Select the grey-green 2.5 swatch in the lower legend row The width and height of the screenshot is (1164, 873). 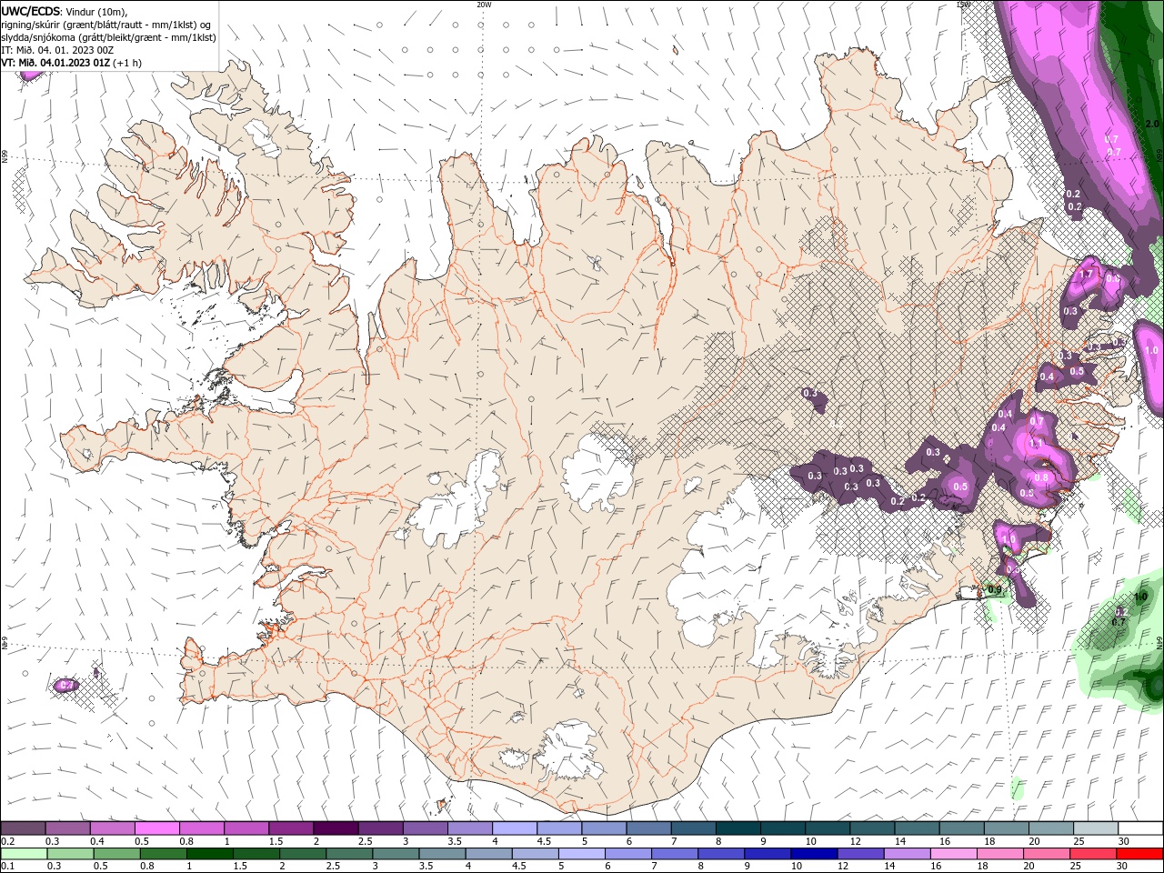point(348,854)
